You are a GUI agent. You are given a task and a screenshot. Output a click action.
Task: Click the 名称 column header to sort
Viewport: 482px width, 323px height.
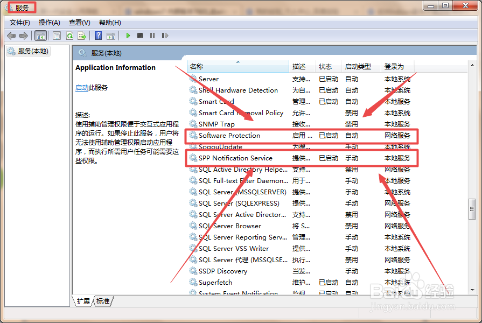(198, 66)
